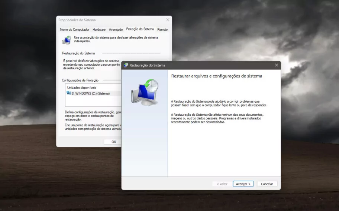Select the S_WINDOWS (C:) (Sistema) drive row
339x211 pixels.
(93, 93)
